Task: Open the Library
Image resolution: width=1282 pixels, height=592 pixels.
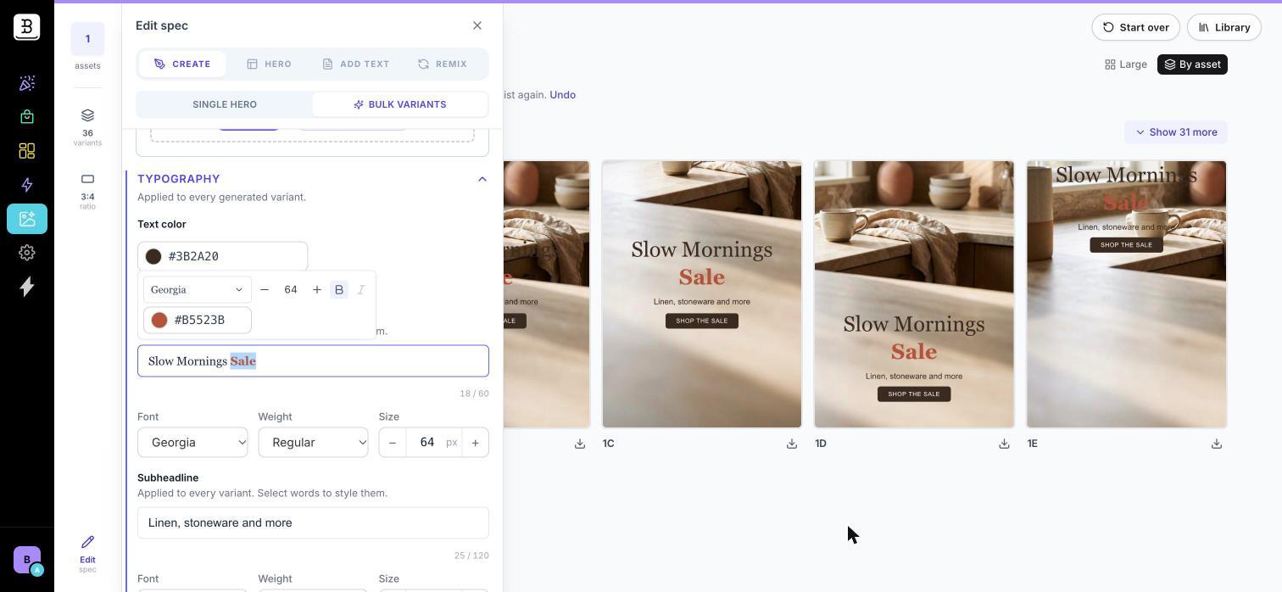Action: click(1224, 27)
